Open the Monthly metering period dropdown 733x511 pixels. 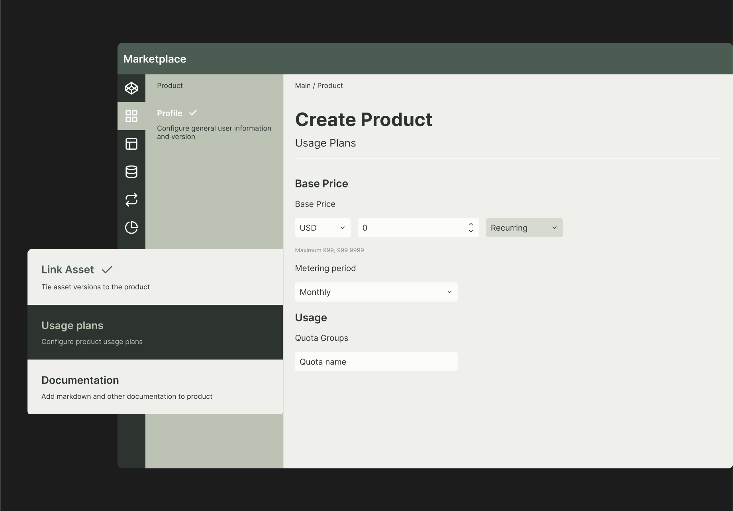[376, 292]
